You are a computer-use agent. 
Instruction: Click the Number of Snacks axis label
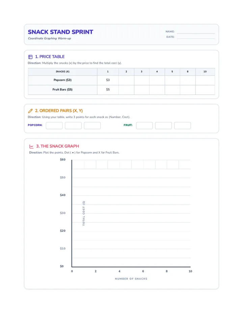pos(131,278)
